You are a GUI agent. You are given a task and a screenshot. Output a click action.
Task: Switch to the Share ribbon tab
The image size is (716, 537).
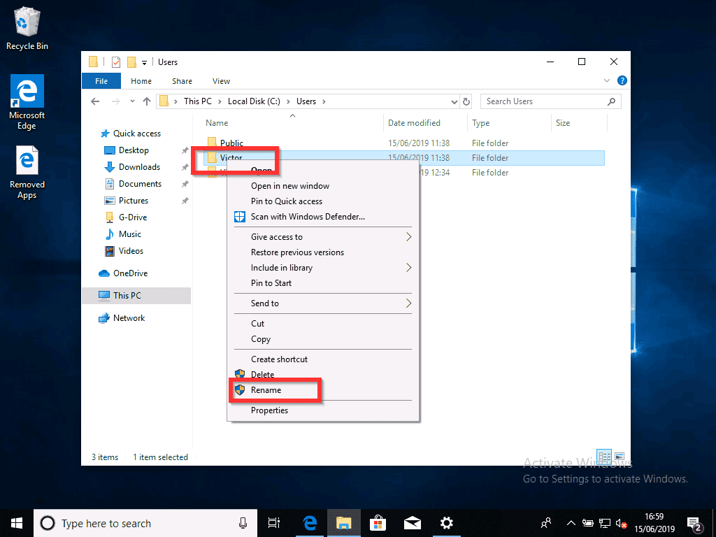(x=182, y=81)
